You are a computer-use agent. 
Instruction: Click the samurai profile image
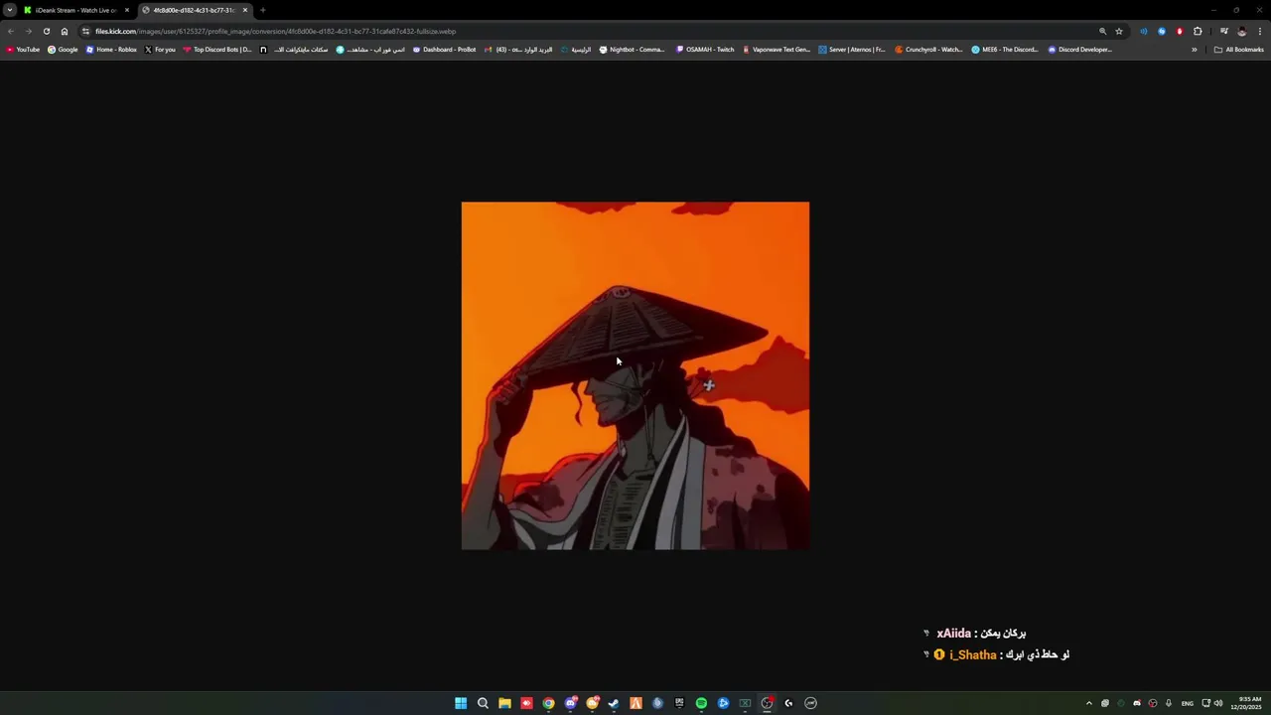tap(635, 375)
